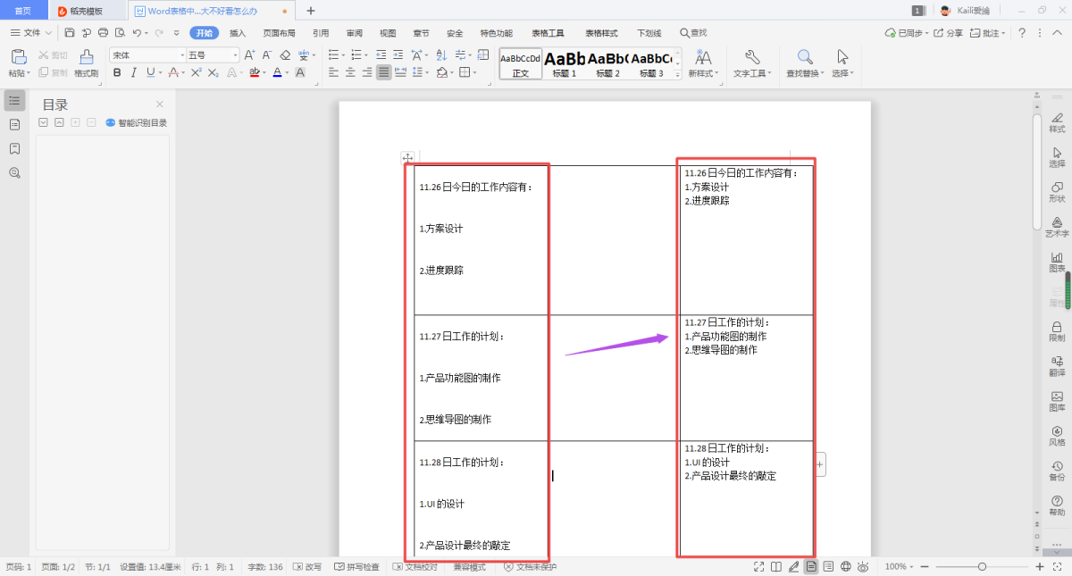Toggle Bold formatting

(x=116, y=72)
